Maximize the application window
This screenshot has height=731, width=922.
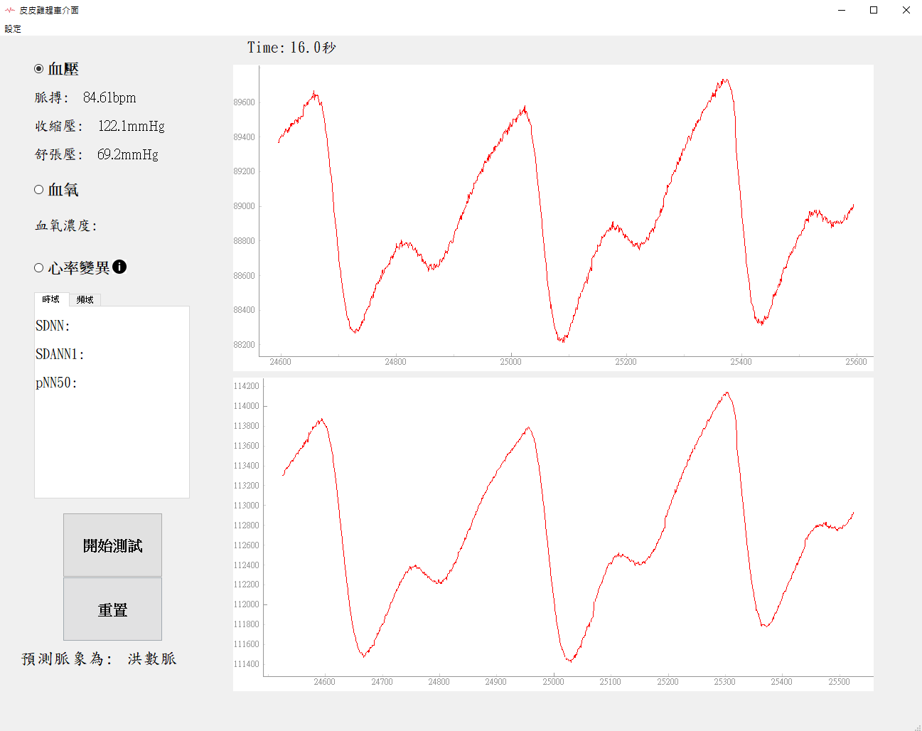tap(874, 10)
